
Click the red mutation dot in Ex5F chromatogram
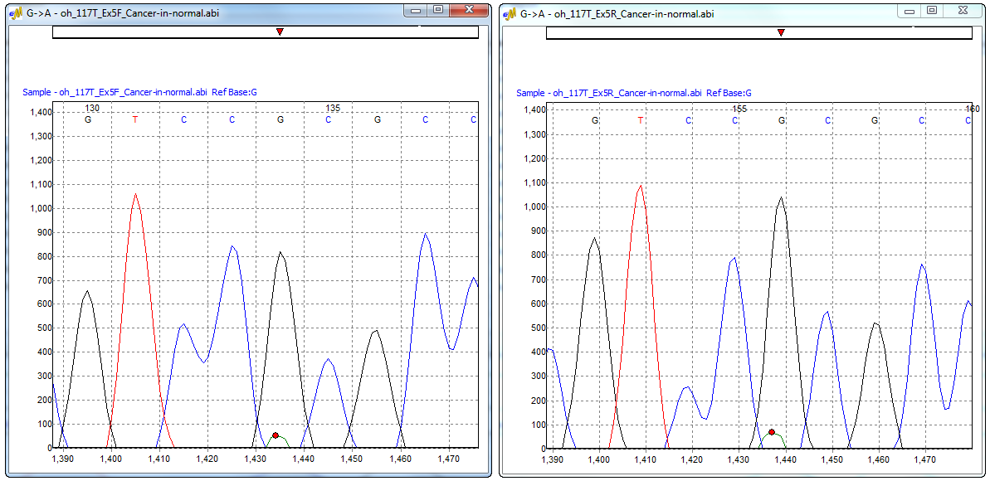tap(276, 435)
